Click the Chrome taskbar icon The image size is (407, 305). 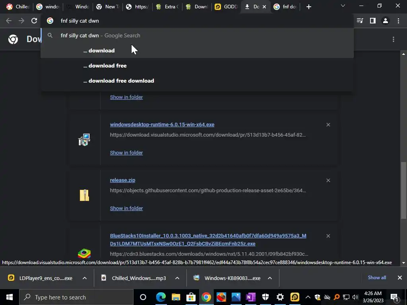(206, 297)
